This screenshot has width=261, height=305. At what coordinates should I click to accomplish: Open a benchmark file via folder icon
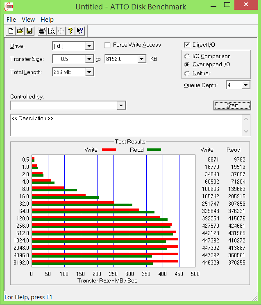20,31
